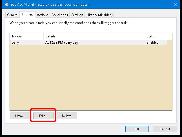
Task: Sort by the Trigger column header
Action: pyautogui.click(x=27, y=36)
